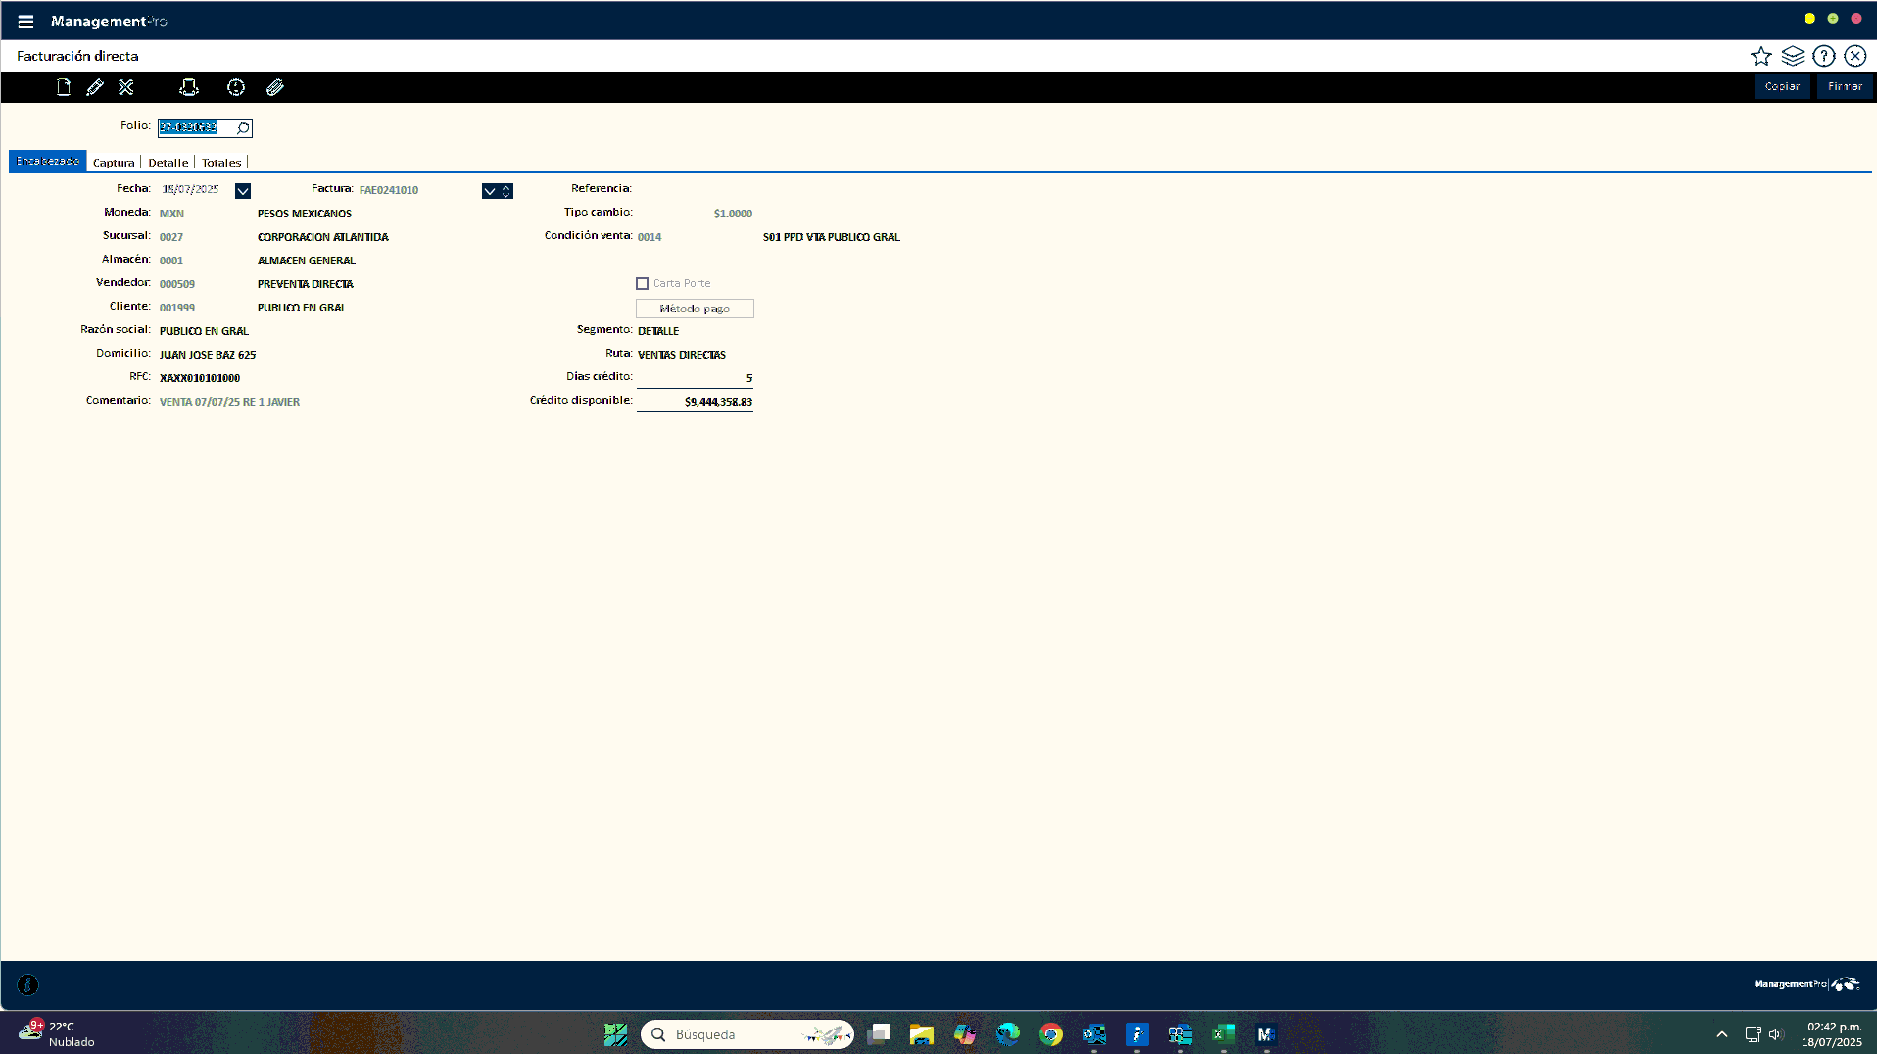
Task: Click the Factura stepper arrows
Action: (x=506, y=191)
